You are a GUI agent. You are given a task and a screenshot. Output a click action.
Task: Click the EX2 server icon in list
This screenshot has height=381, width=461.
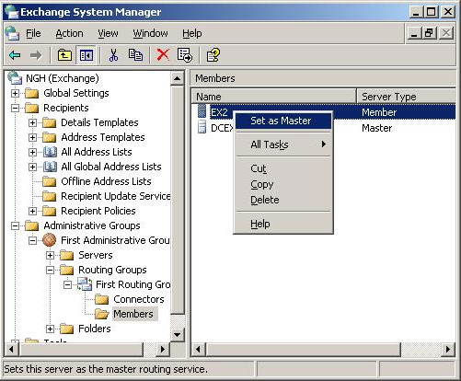[x=202, y=110]
